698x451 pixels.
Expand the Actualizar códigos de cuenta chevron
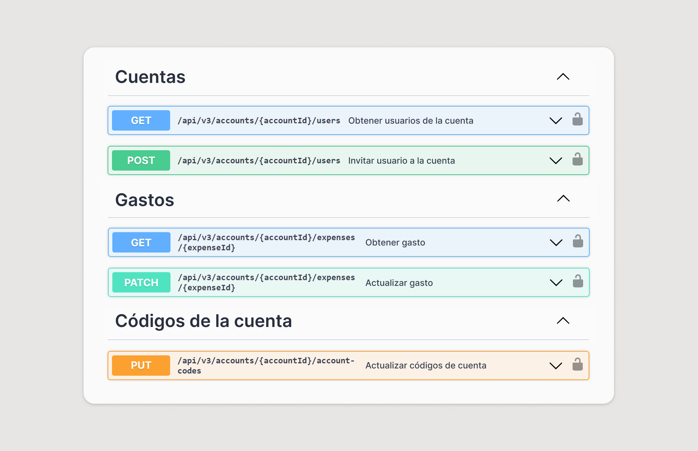pos(556,366)
